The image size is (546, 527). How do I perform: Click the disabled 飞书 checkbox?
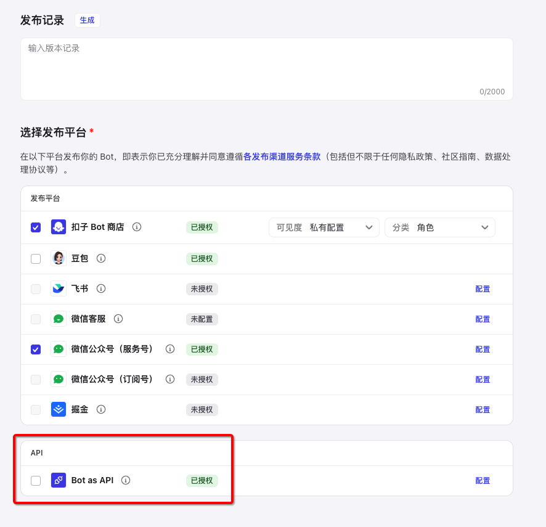tap(36, 289)
